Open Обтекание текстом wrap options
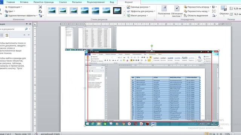 click(177, 11)
